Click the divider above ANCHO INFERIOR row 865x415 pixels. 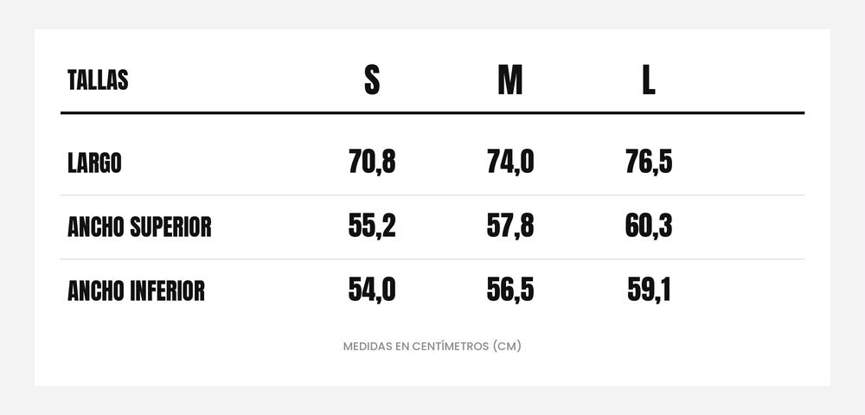tap(432, 259)
